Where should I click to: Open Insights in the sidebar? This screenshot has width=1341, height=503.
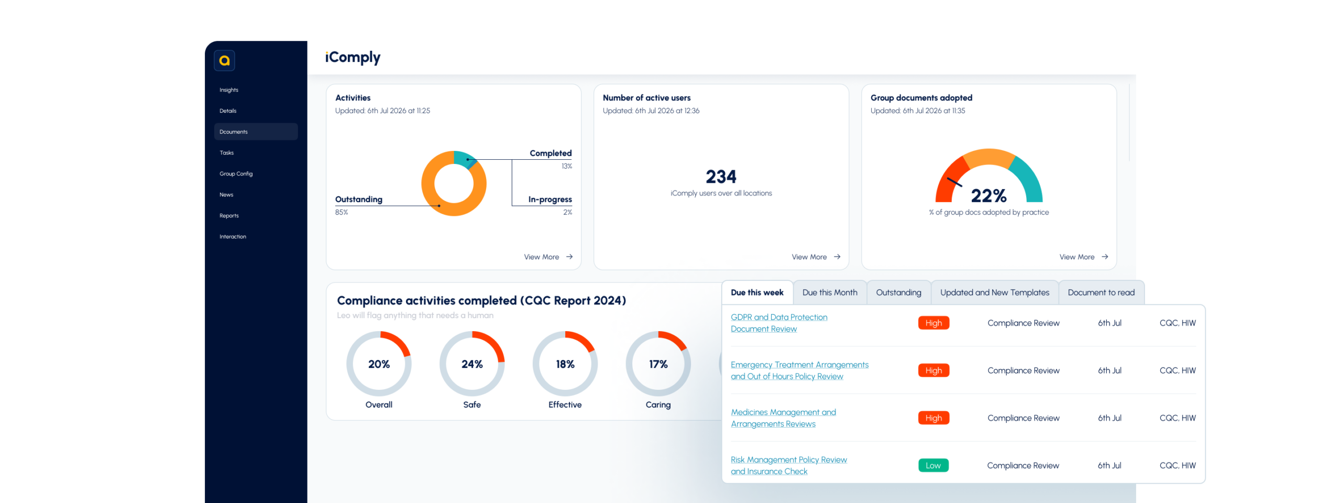(229, 90)
